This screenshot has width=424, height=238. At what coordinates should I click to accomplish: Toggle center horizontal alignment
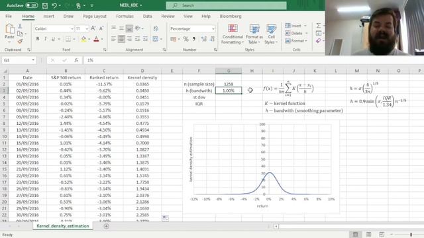tap(121, 39)
